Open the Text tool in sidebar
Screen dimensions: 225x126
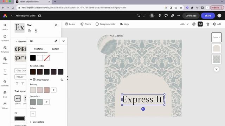[5, 72]
